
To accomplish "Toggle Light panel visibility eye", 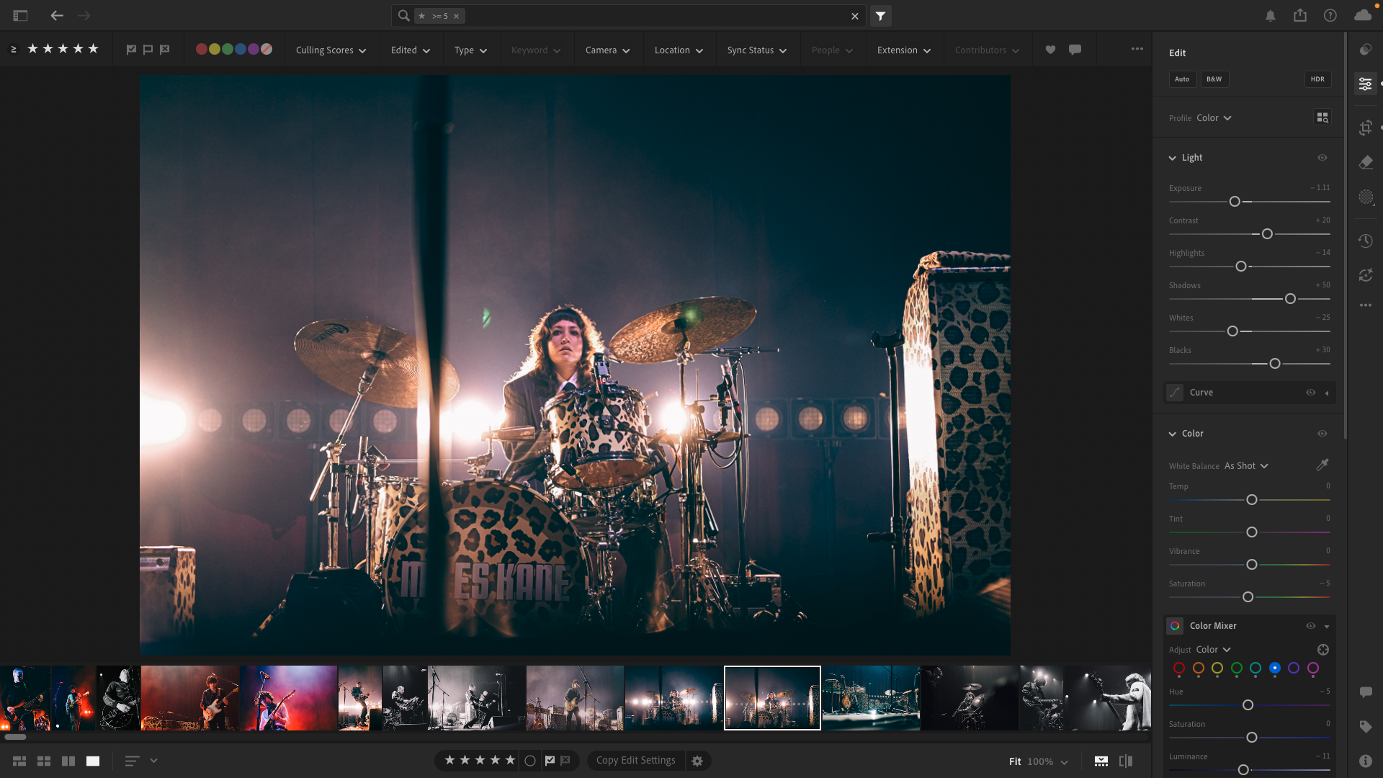I will point(1322,158).
